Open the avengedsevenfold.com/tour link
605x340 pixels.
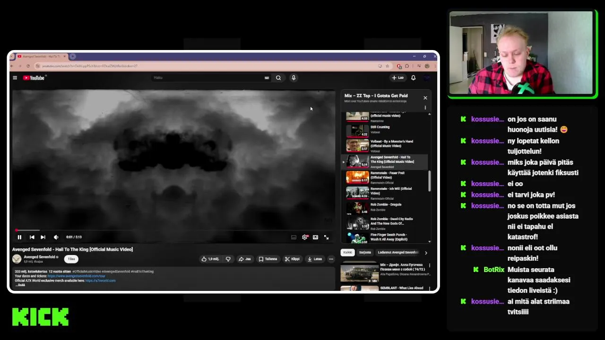pos(76,276)
